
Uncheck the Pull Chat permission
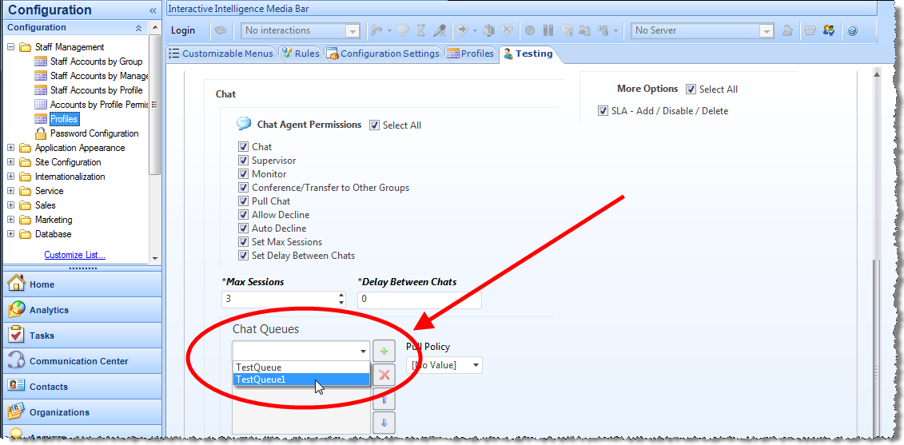click(x=244, y=201)
